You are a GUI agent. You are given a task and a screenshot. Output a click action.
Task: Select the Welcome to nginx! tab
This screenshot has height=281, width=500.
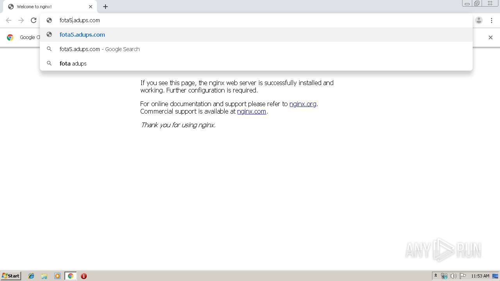[x=50, y=7]
